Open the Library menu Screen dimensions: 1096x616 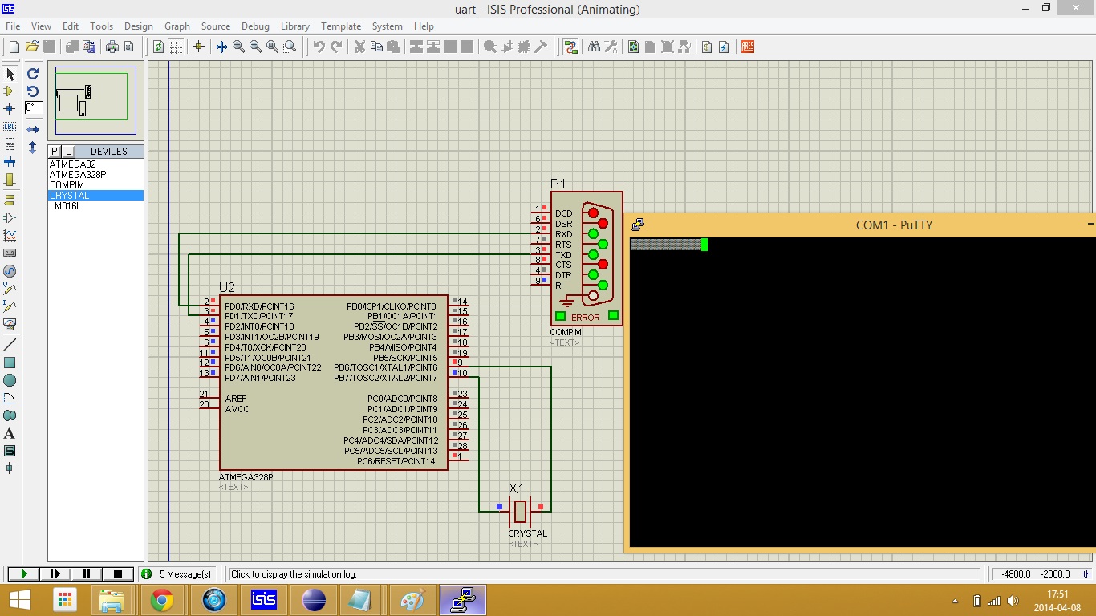pos(295,26)
